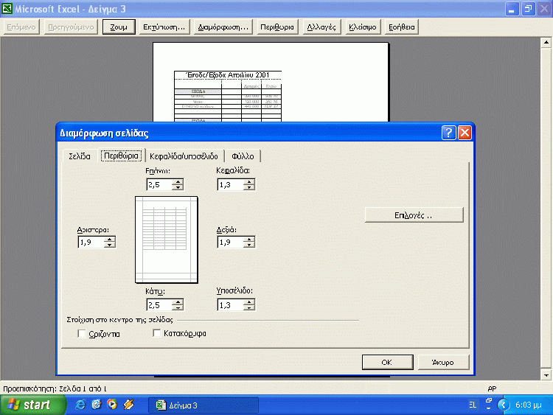Screen dimensions: 553x415
Task: Decrease the Κάτω margin value
Action: (178, 308)
